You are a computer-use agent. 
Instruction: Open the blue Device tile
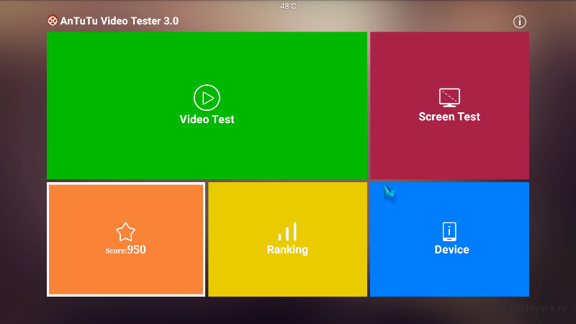point(449,239)
